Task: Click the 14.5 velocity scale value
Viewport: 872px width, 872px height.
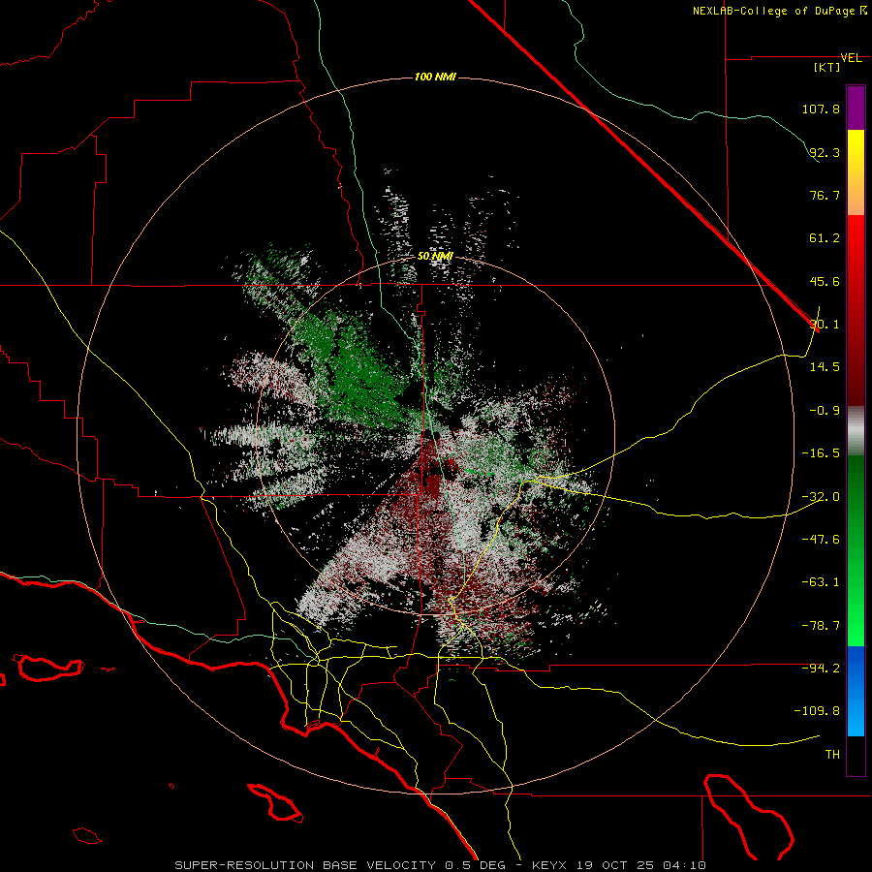Action: pos(825,367)
